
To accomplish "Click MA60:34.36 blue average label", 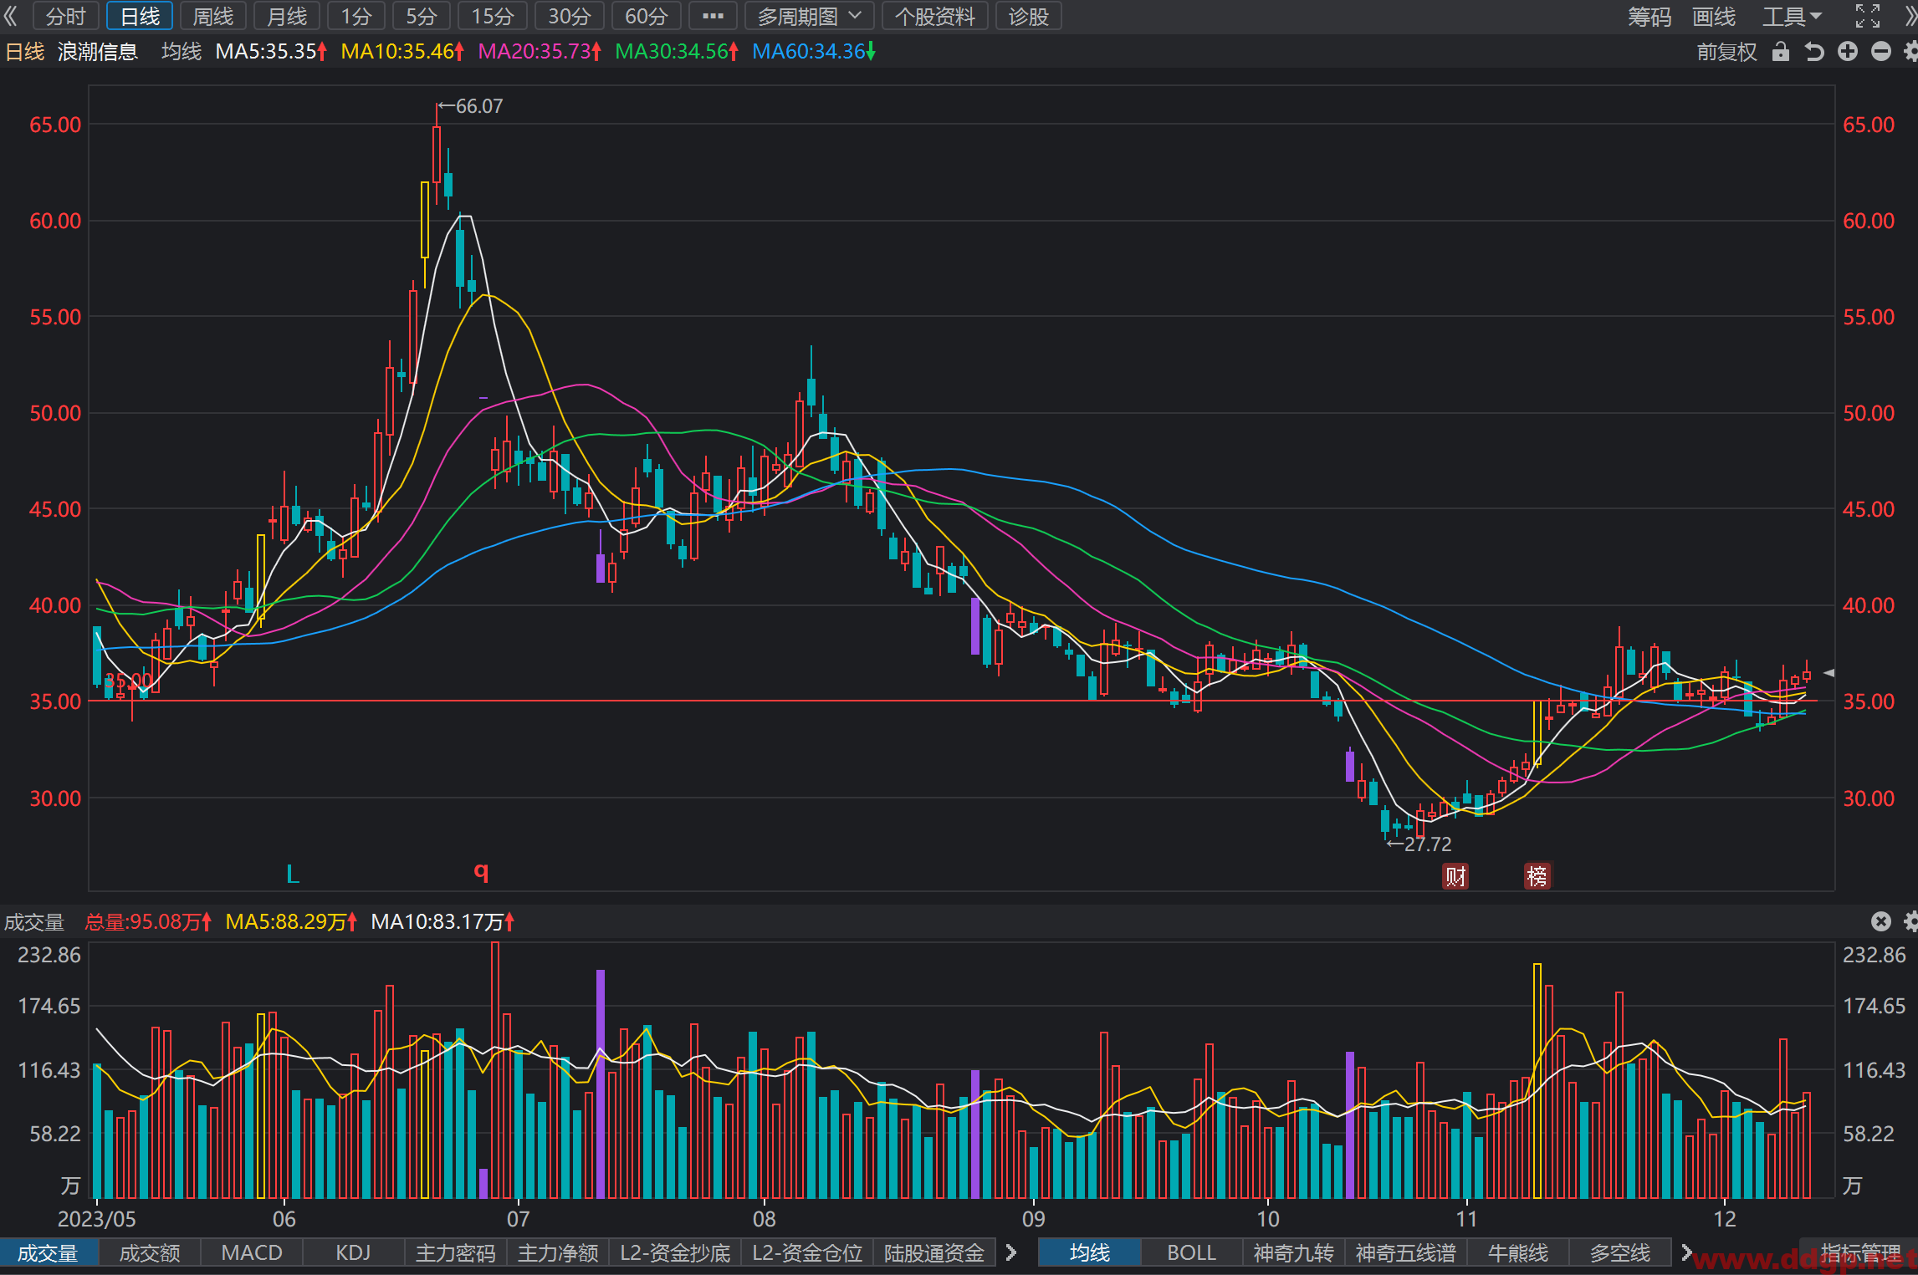I will click(813, 52).
